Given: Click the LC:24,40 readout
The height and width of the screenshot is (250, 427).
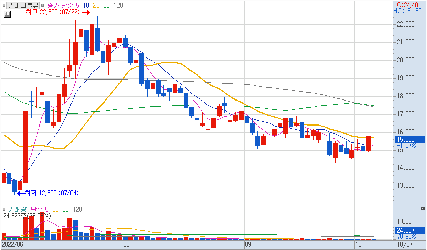Looking at the screenshot, I should [406, 5].
